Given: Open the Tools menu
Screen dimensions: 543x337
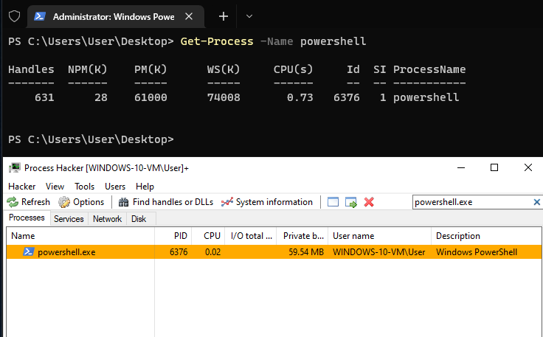Looking at the screenshot, I should pos(85,187).
